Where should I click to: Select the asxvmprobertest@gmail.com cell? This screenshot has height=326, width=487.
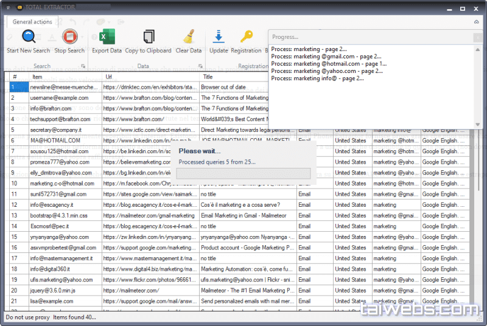65,248
